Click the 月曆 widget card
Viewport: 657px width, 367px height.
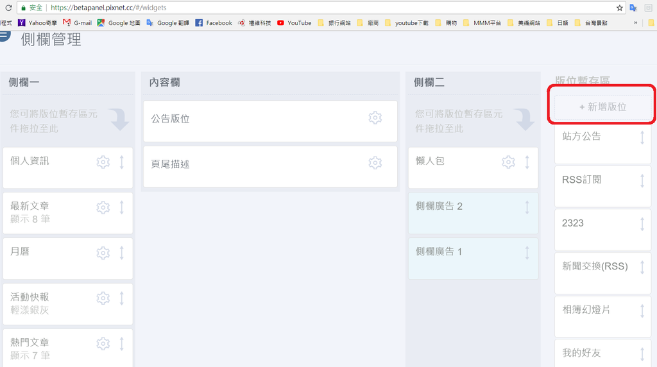(68, 259)
